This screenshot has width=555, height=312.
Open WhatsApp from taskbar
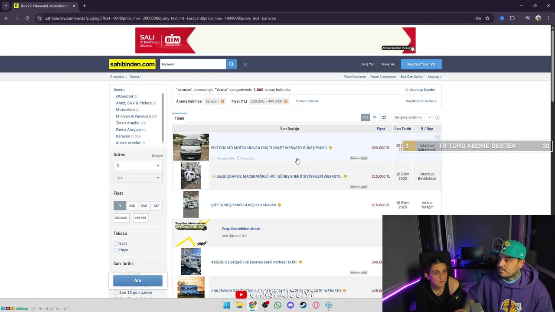[277, 305]
